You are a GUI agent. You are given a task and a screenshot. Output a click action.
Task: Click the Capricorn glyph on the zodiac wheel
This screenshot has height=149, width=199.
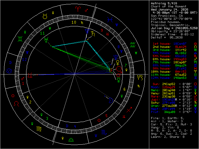click(x=140, y=78)
